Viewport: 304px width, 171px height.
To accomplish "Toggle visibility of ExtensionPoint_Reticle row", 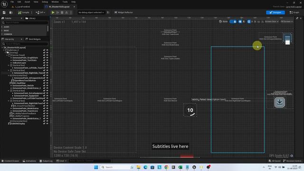I will coord(47,85).
